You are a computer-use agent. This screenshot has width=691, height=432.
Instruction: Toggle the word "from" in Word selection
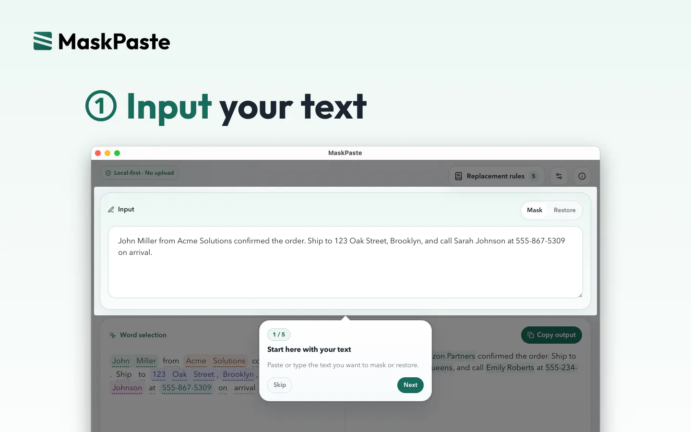(x=171, y=361)
